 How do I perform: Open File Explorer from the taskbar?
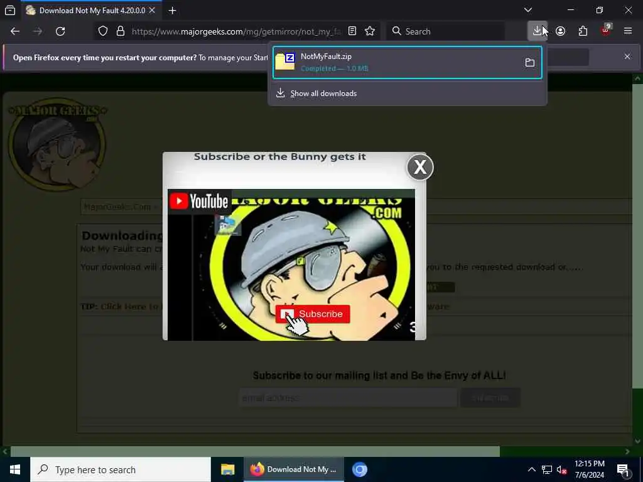point(227,469)
